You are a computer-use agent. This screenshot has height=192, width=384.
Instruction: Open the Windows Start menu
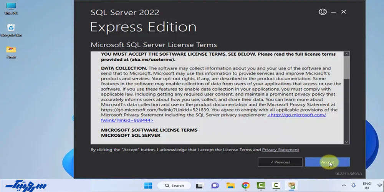click(148, 185)
